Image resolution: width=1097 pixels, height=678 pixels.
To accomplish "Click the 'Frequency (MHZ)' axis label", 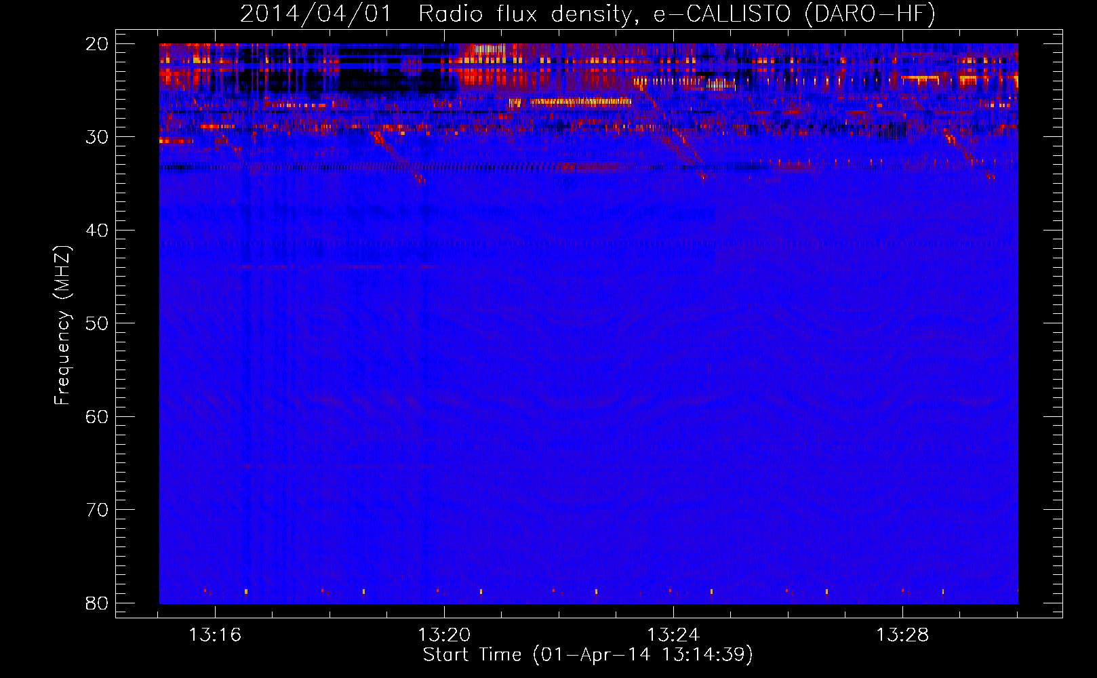I will pos(62,325).
